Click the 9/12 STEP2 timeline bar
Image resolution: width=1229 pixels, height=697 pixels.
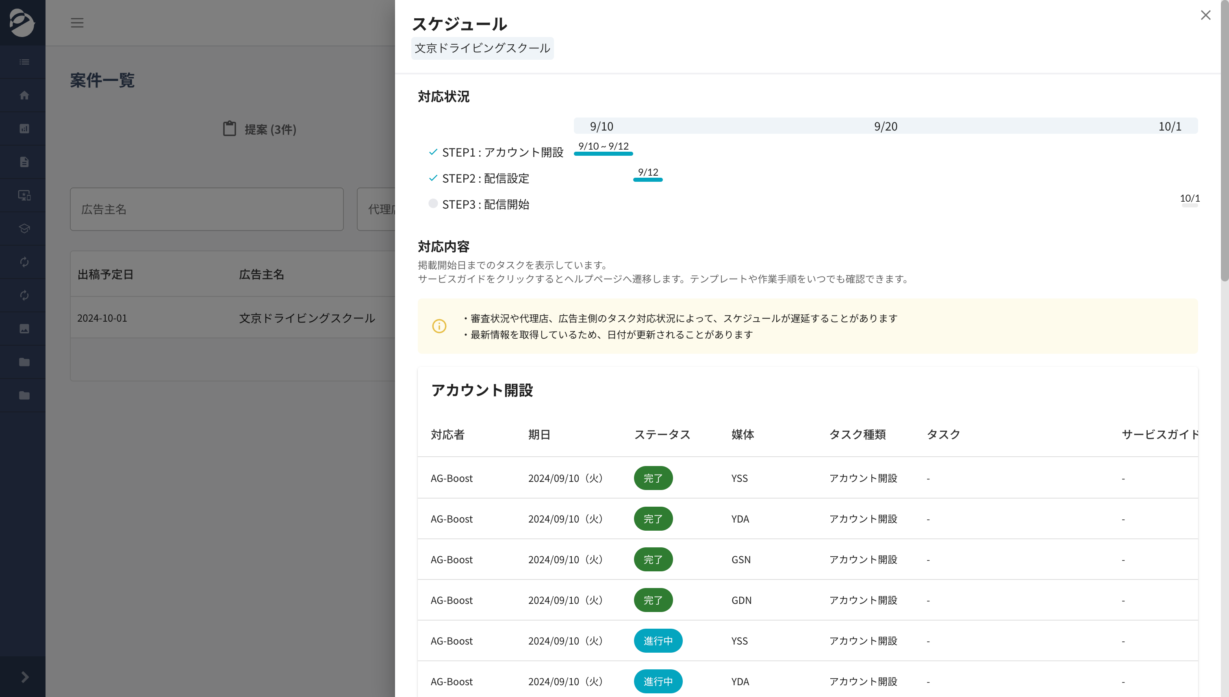coord(647,179)
